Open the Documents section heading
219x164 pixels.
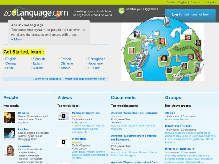[123, 97]
